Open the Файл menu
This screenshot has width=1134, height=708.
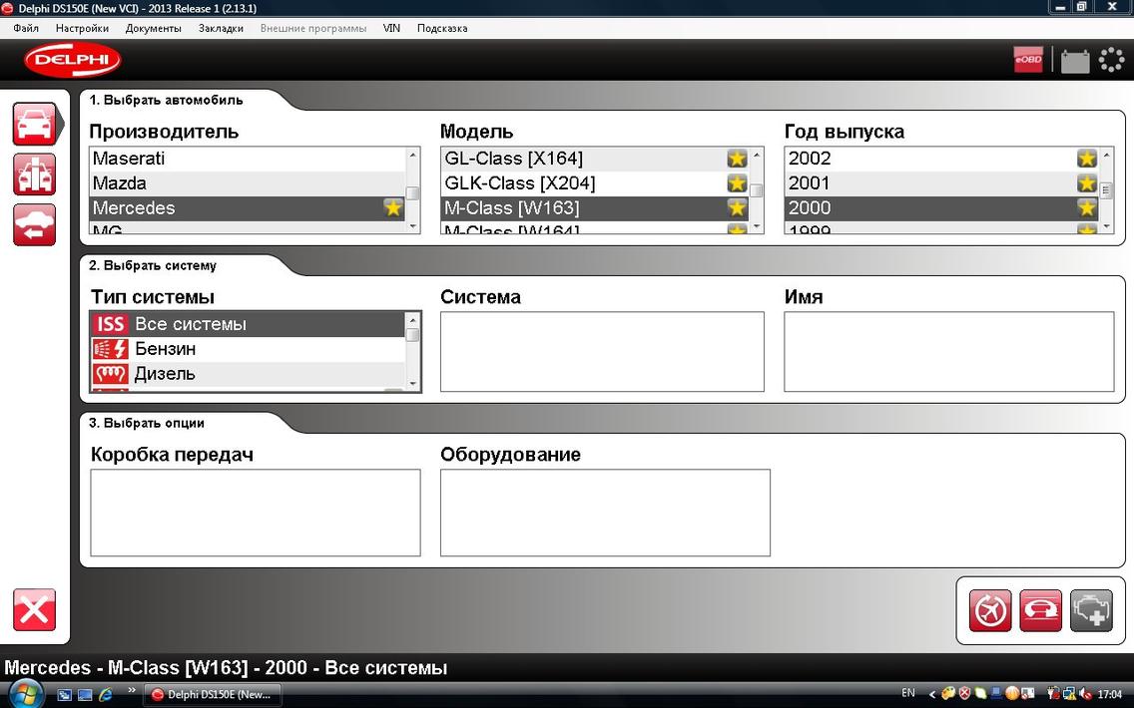coord(26,28)
